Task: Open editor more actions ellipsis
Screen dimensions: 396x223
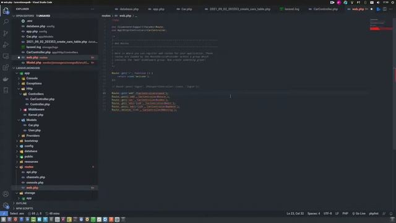Action: tap(390, 9)
